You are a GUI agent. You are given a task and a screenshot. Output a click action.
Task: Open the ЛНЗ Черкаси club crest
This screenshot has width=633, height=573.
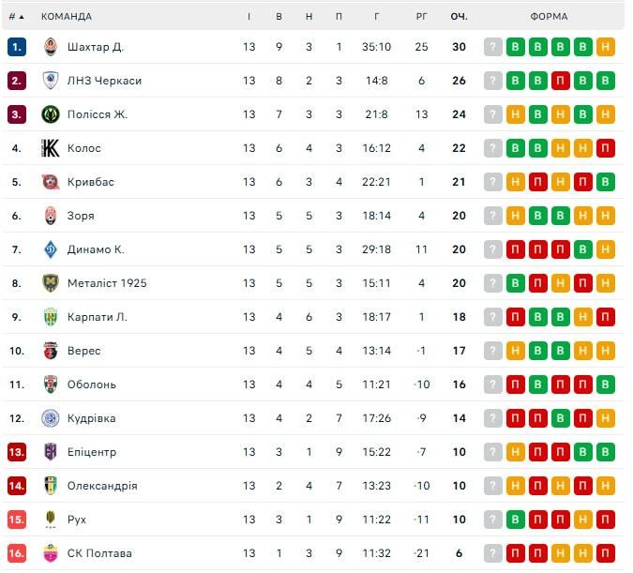51,81
